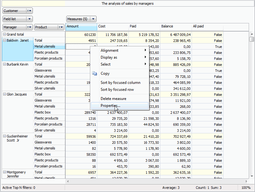This screenshot has width=255, height=192.
Task: Select the balance cell 885 426,09
Action: coord(176,65)
